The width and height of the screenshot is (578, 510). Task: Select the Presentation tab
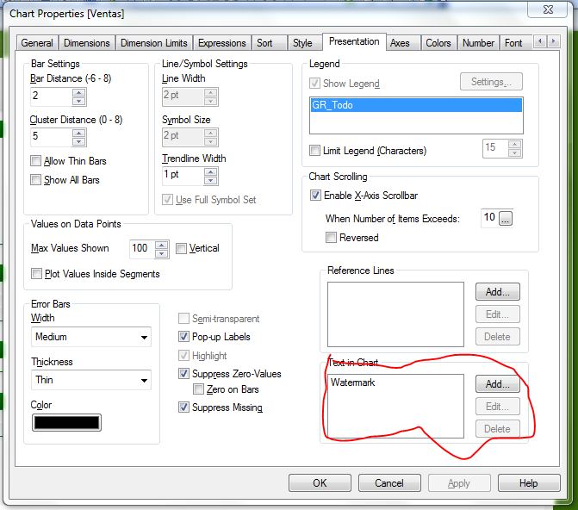pyautogui.click(x=354, y=41)
